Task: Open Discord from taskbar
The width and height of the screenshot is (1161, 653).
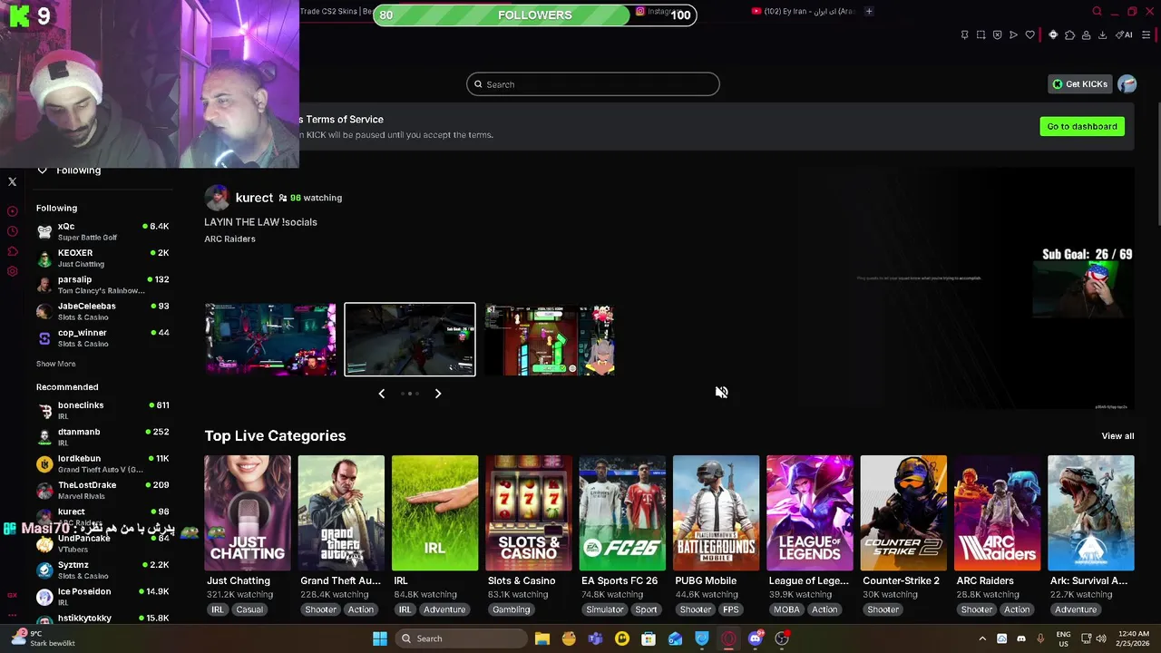Action: coord(755,638)
